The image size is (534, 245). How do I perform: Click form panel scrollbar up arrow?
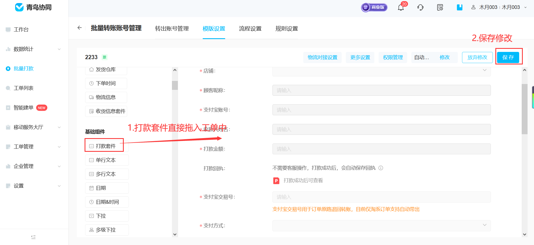(525, 70)
